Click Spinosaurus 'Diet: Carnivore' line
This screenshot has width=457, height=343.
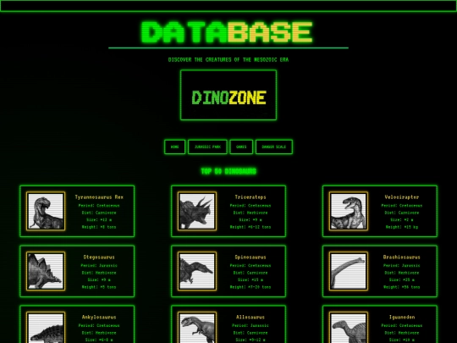[251, 273]
